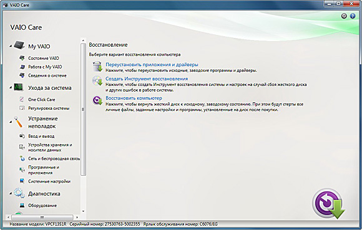This screenshot has width=362, height=230.
Task: Collapse the My VAIO tree section
Action: coord(11,46)
